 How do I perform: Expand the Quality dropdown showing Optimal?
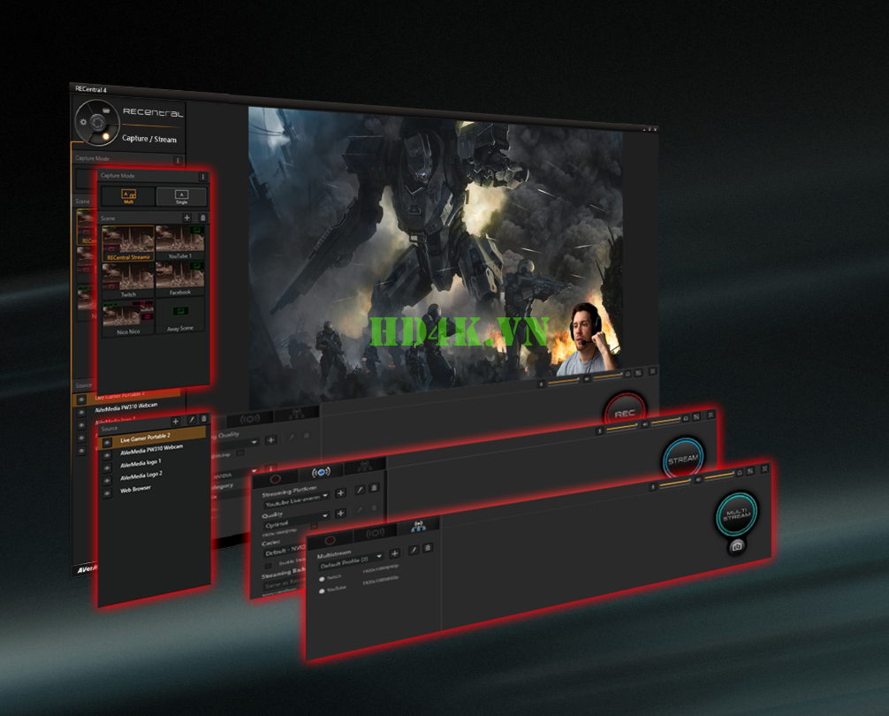tap(325, 515)
